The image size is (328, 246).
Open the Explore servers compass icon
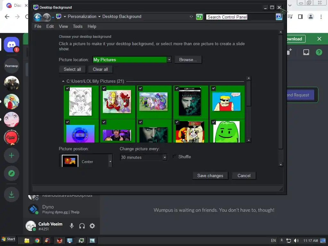pos(12,173)
